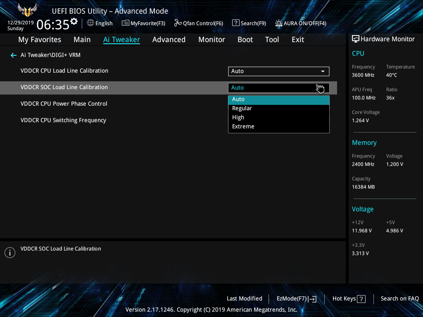Screen dimensions: 423x317
Task: Open Search(F9)
Action: point(249,23)
